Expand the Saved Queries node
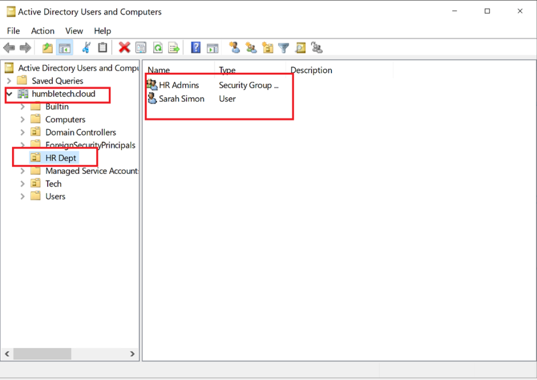The width and height of the screenshot is (537, 380). [x=9, y=81]
